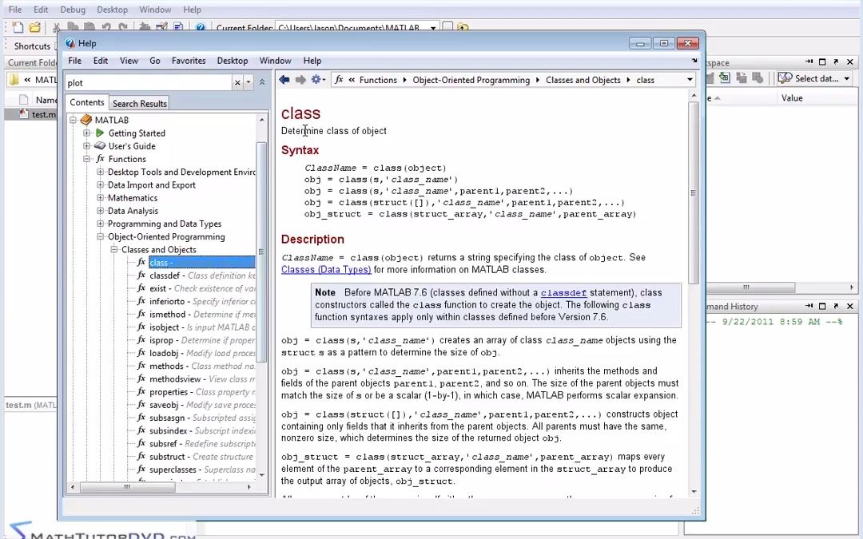Click the Open File icon on the MATLAB toolbar
863x539 pixels.
coord(34,26)
